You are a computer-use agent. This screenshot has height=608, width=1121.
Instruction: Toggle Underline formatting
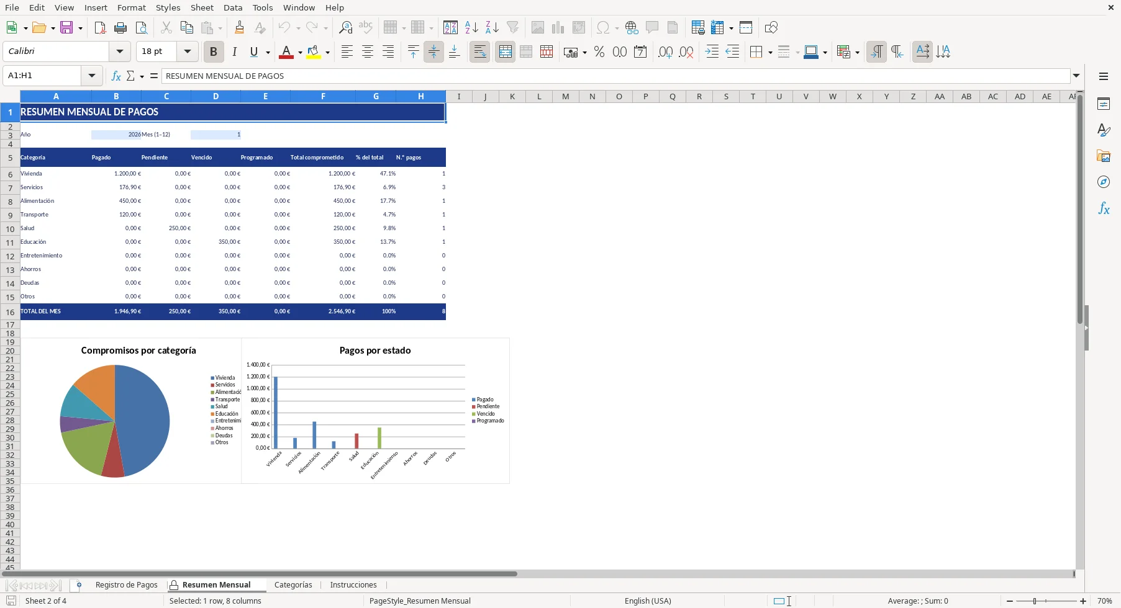click(x=253, y=52)
